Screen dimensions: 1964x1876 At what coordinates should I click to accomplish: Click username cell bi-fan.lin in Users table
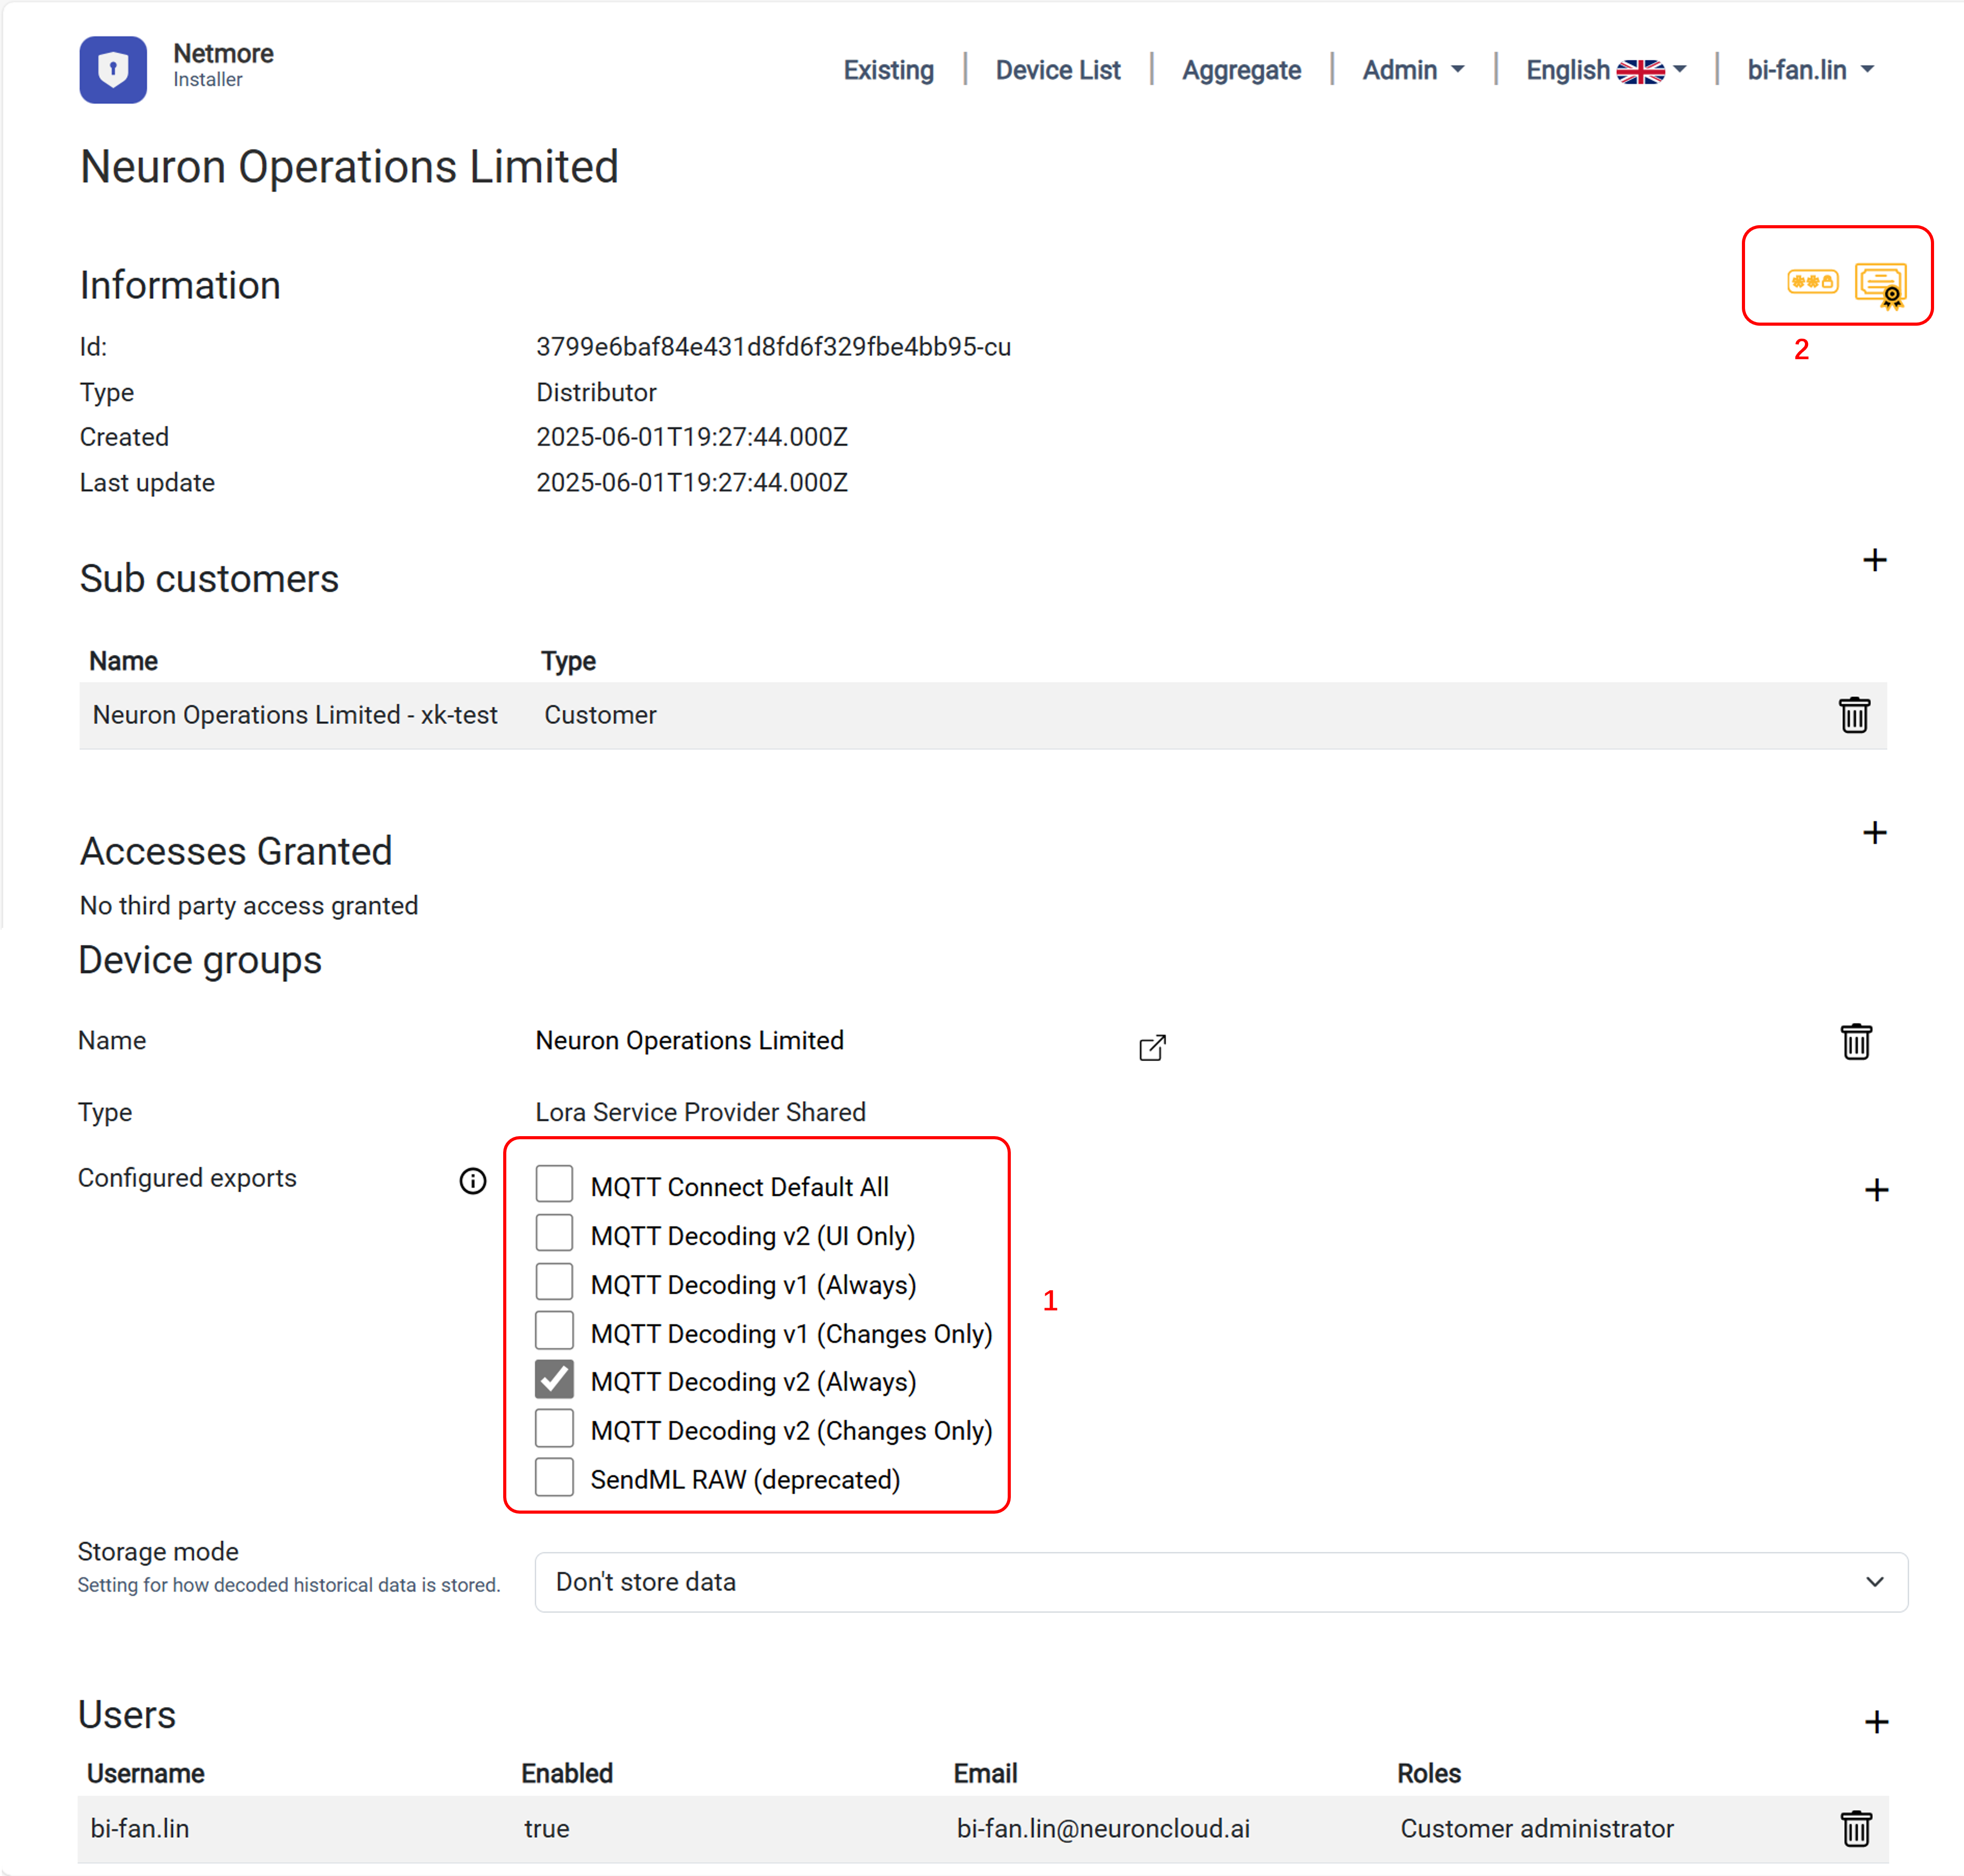pyautogui.click(x=140, y=1829)
